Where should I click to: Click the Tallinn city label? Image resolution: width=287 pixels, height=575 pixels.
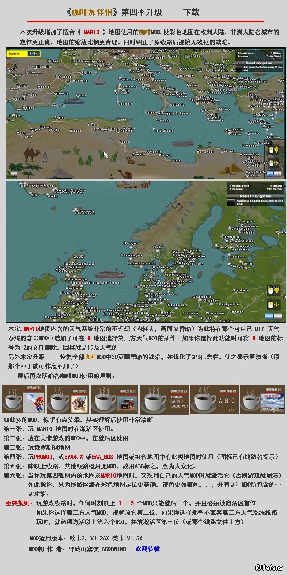(237, 256)
